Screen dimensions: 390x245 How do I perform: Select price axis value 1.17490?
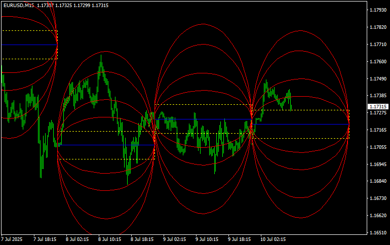click(x=378, y=78)
